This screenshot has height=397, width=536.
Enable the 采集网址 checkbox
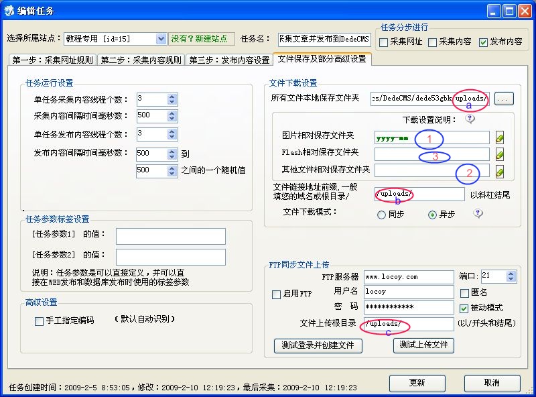click(383, 42)
